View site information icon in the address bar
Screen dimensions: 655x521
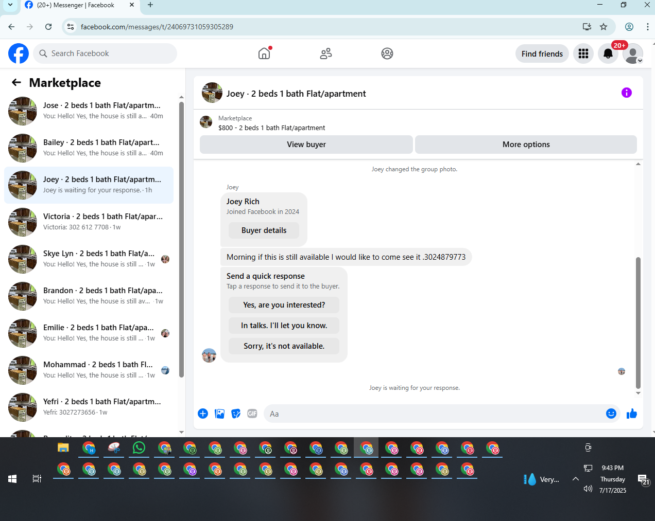tap(71, 27)
